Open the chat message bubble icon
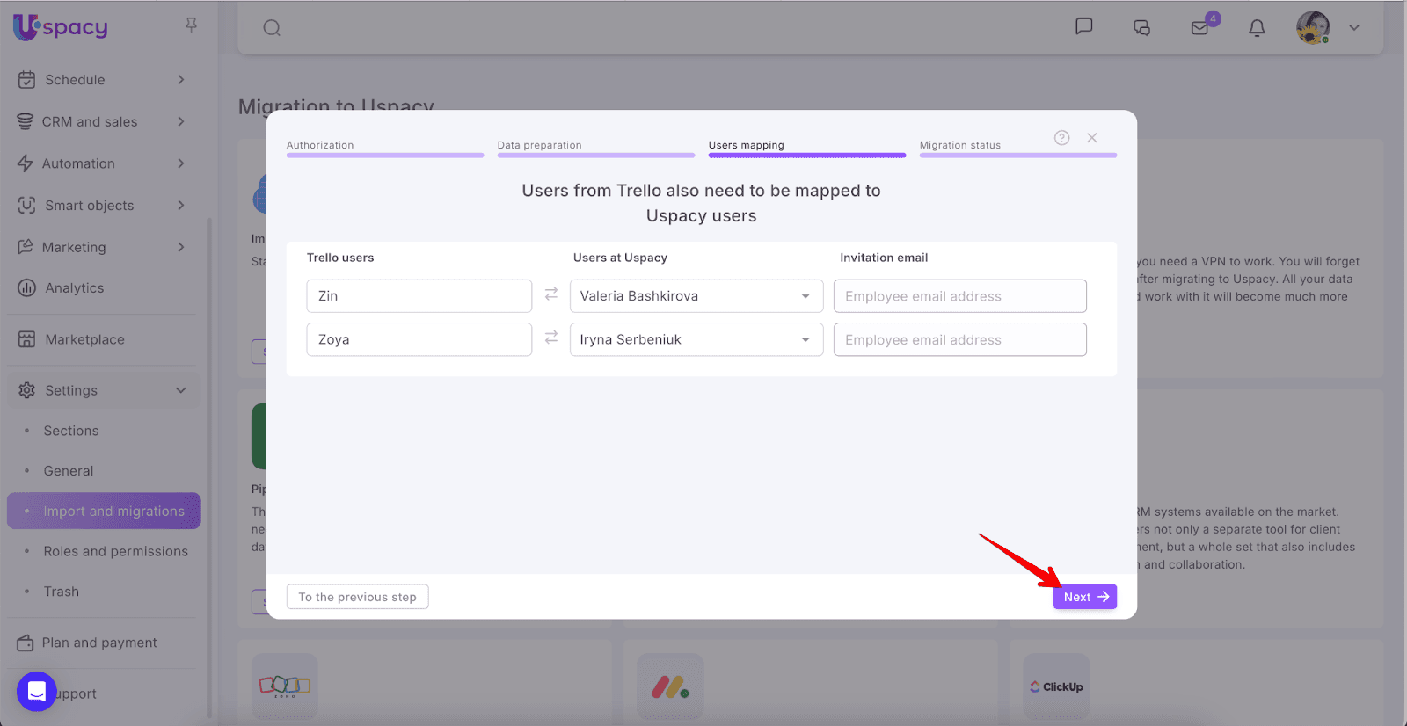 point(1084,26)
